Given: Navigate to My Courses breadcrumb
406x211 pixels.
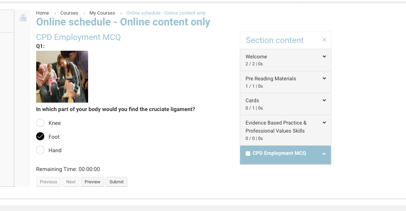Looking at the screenshot, I should point(102,13).
